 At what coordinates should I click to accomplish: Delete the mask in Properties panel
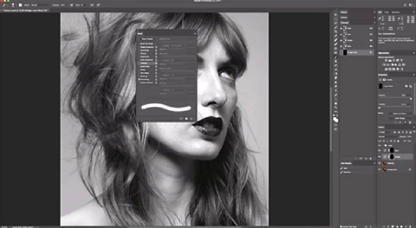click(410, 122)
